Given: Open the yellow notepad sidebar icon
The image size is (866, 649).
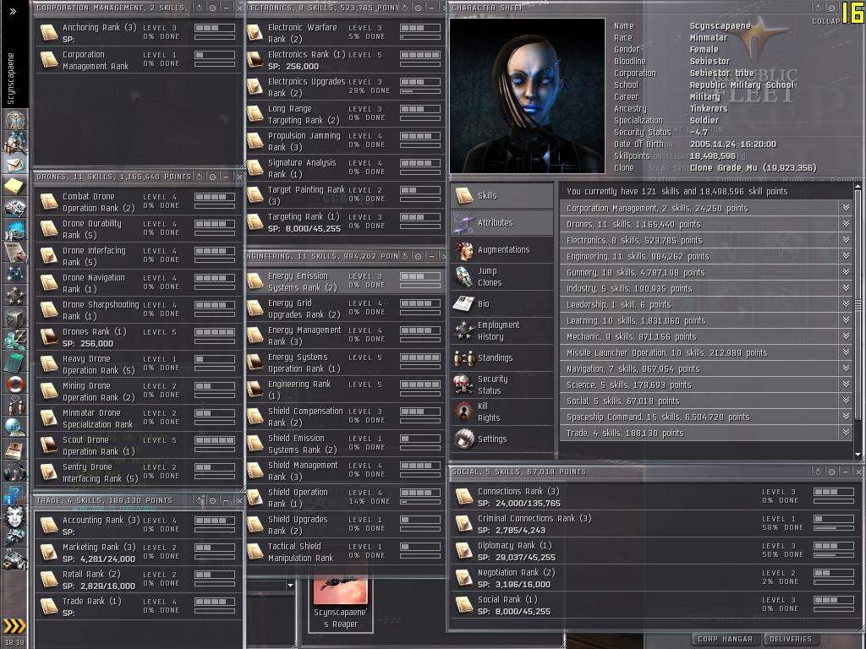Looking at the screenshot, I should coord(15,186).
